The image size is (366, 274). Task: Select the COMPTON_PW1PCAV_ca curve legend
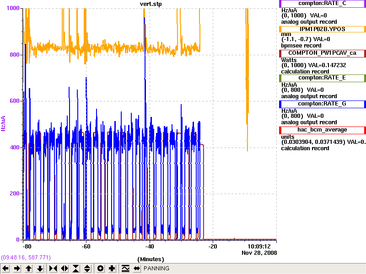click(x=323, y=53)
